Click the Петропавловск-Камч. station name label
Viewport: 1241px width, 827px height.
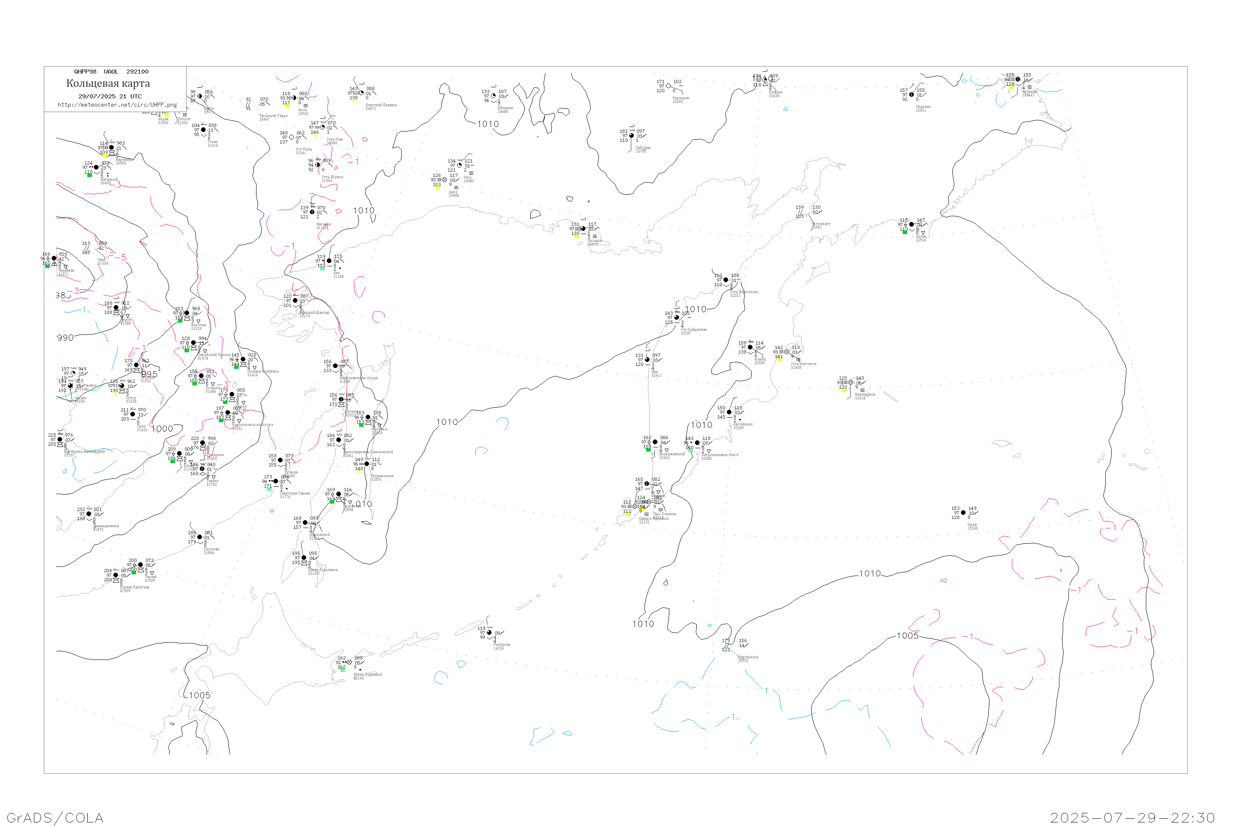[x=720, y=454]
